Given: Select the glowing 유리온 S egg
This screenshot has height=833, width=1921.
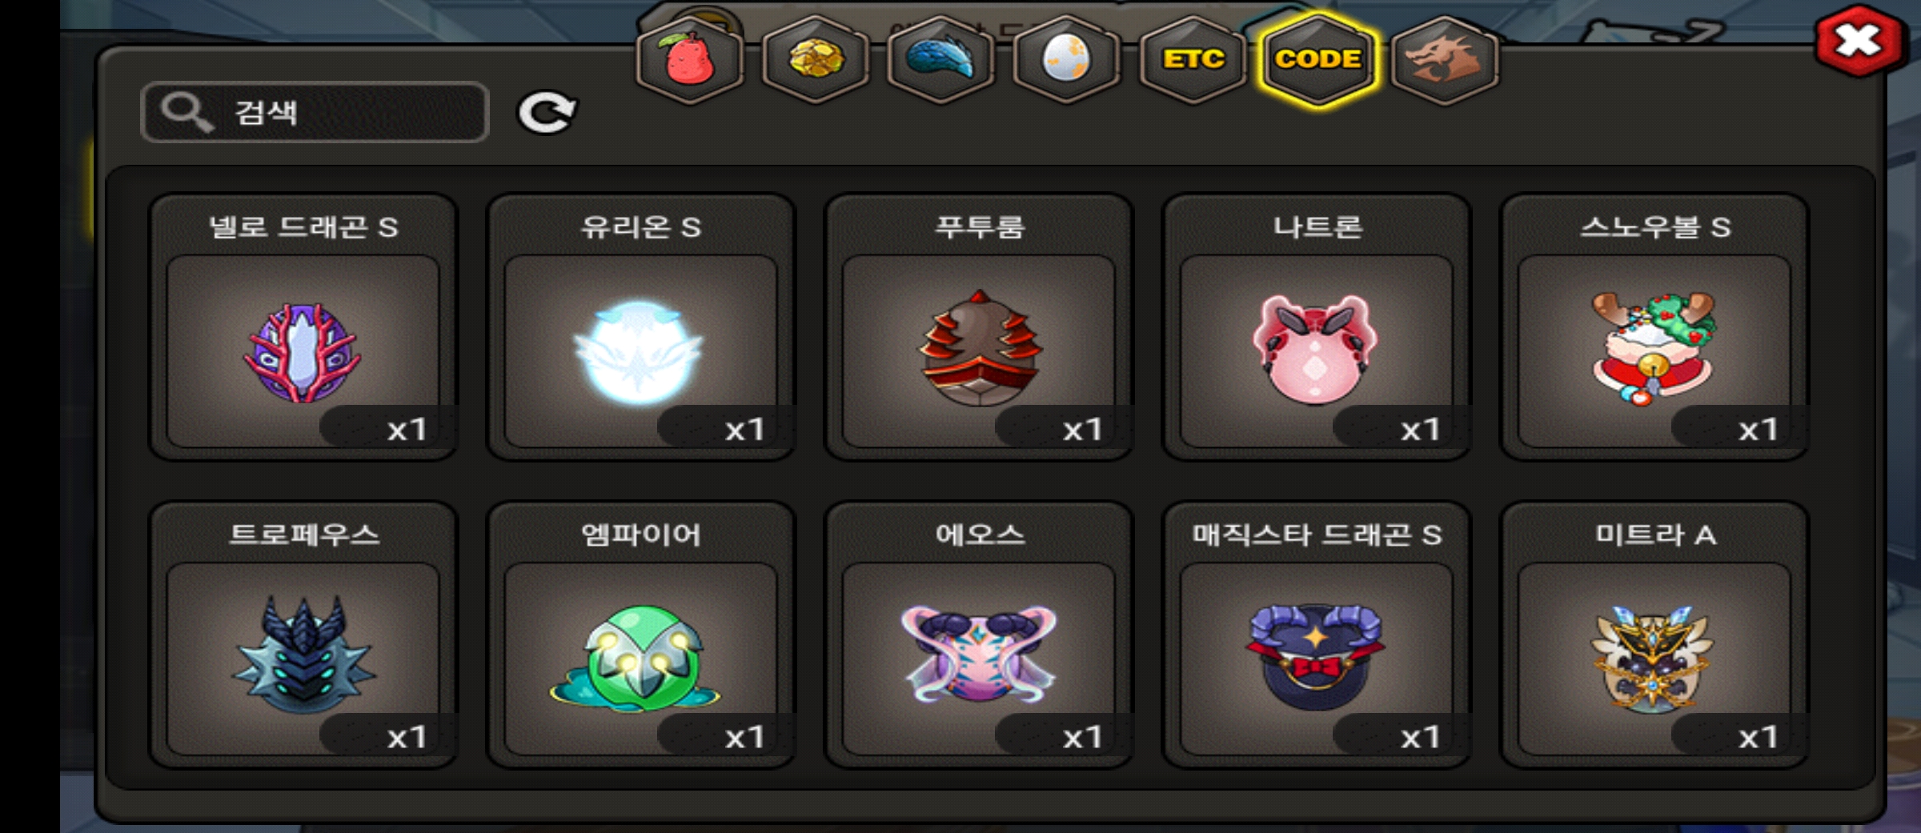Looking at the screenshot, I should 641,327.
